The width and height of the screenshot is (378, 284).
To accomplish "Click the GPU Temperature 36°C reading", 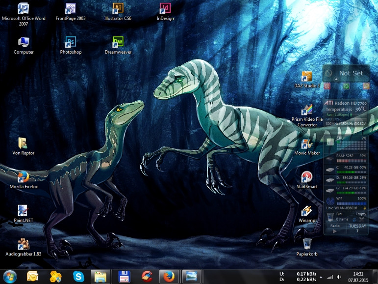I will pyautogui.click(x=346, y=109).
